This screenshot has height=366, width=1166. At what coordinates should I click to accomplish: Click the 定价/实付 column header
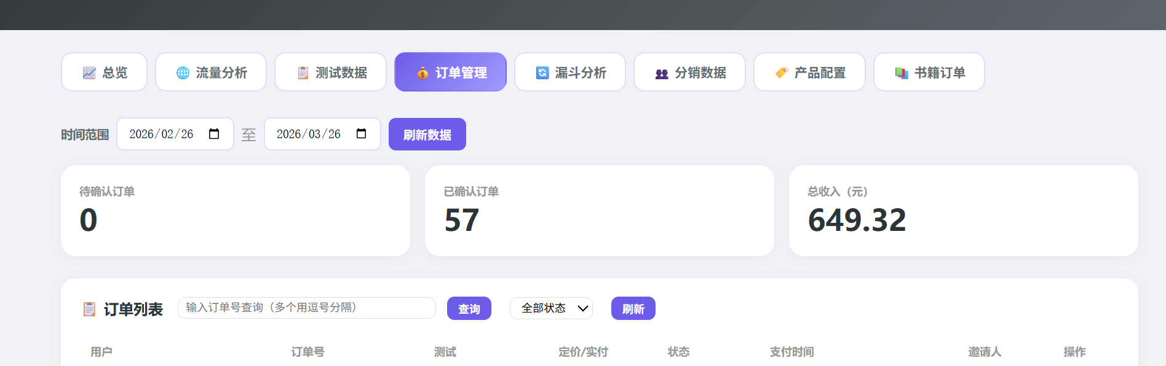(x=583, y=352)
